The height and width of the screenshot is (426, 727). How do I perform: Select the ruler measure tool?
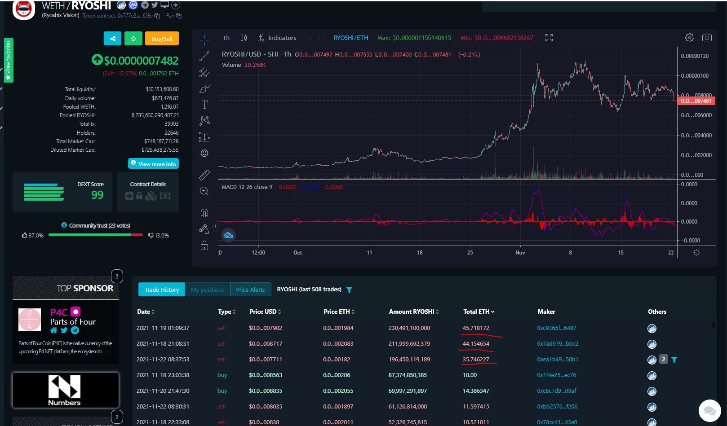pyautogui.click(x=204, y=175)
